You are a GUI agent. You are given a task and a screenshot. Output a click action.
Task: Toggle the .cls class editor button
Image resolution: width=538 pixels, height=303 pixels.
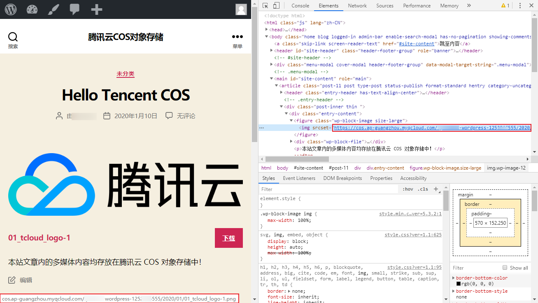[423, 189]
